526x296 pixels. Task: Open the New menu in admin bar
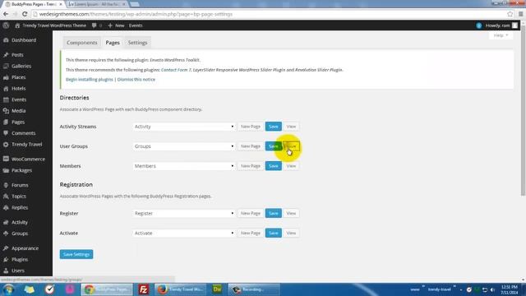pos(116,25)
